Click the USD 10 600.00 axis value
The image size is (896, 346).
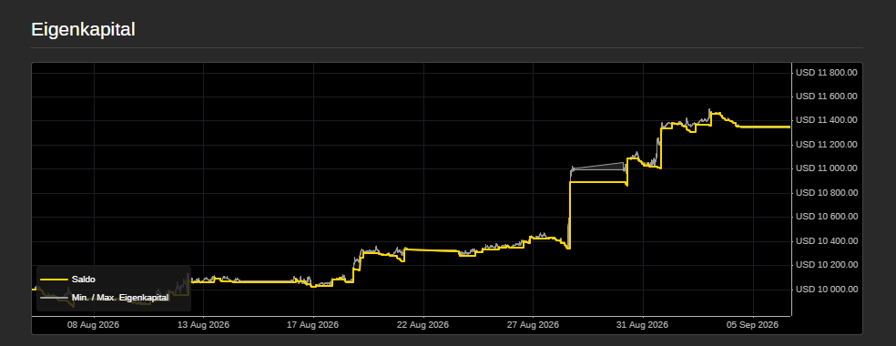[827, 217]
